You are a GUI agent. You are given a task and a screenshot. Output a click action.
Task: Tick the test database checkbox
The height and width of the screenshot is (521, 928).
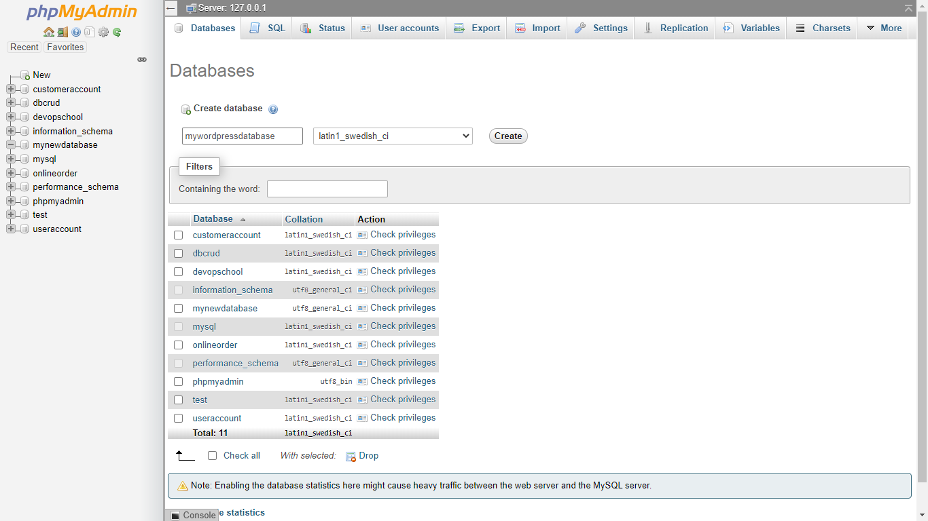click(x=179, y=400)
